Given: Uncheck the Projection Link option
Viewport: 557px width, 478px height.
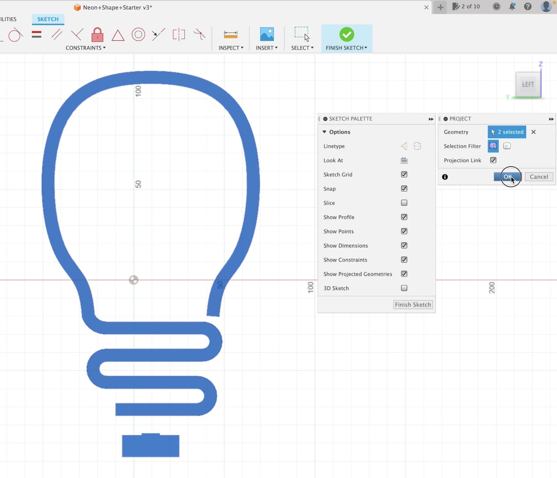Looking at the screenshot, I should click(493, 160).
